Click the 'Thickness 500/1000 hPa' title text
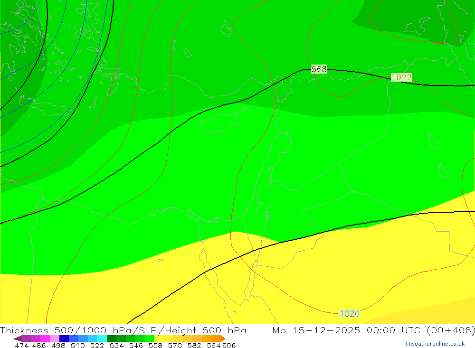 [x=66, y=330]
